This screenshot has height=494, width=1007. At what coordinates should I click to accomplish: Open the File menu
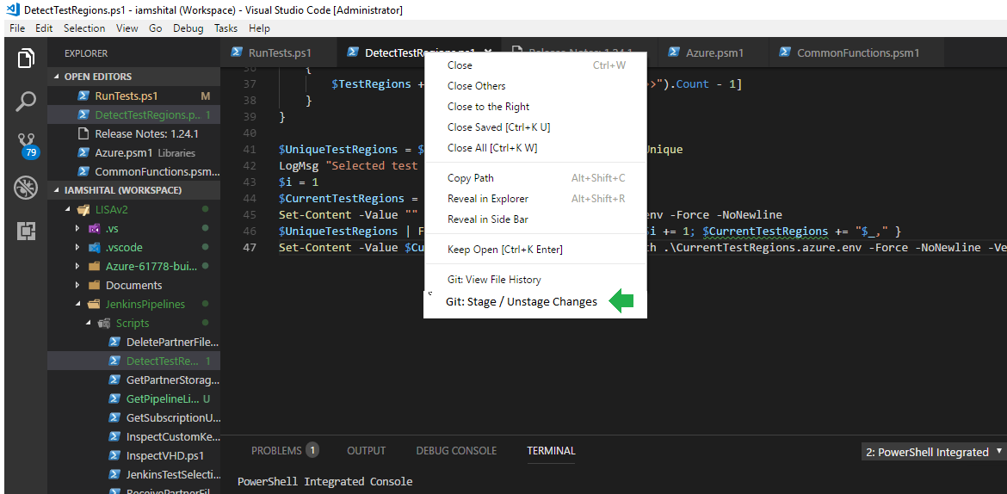click(17, 28)
